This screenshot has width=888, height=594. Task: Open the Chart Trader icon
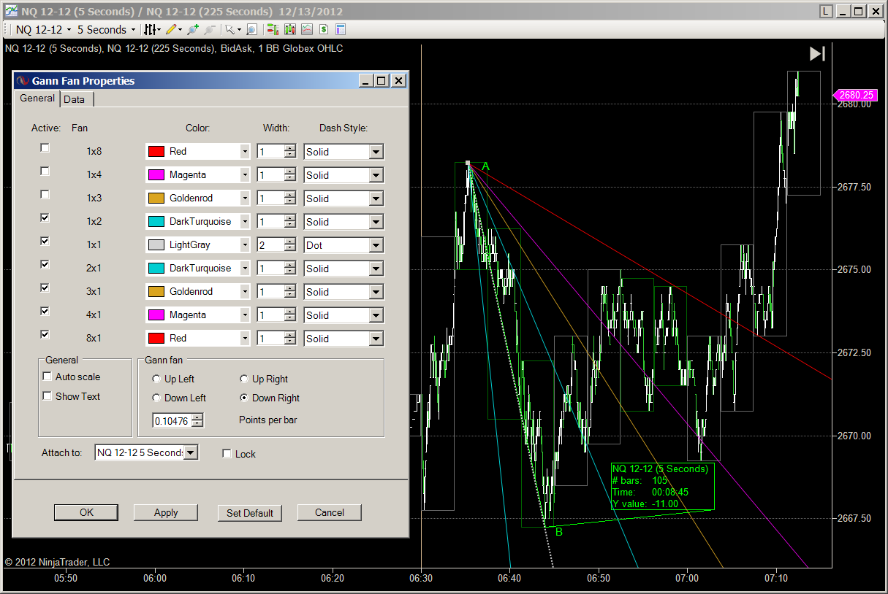pyautogui.click(x=273, y=30)
